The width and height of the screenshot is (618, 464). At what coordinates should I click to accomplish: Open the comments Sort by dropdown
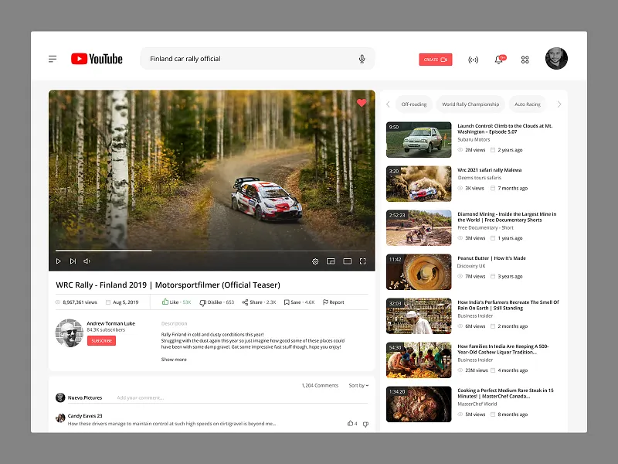click(x=358, y=385)
